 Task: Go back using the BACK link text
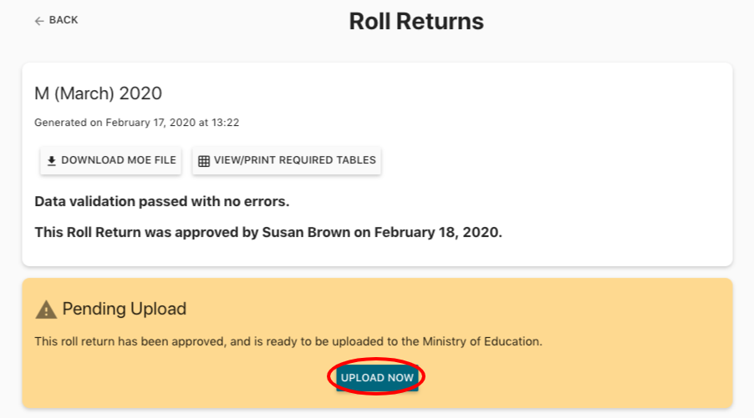coord(64,20)
